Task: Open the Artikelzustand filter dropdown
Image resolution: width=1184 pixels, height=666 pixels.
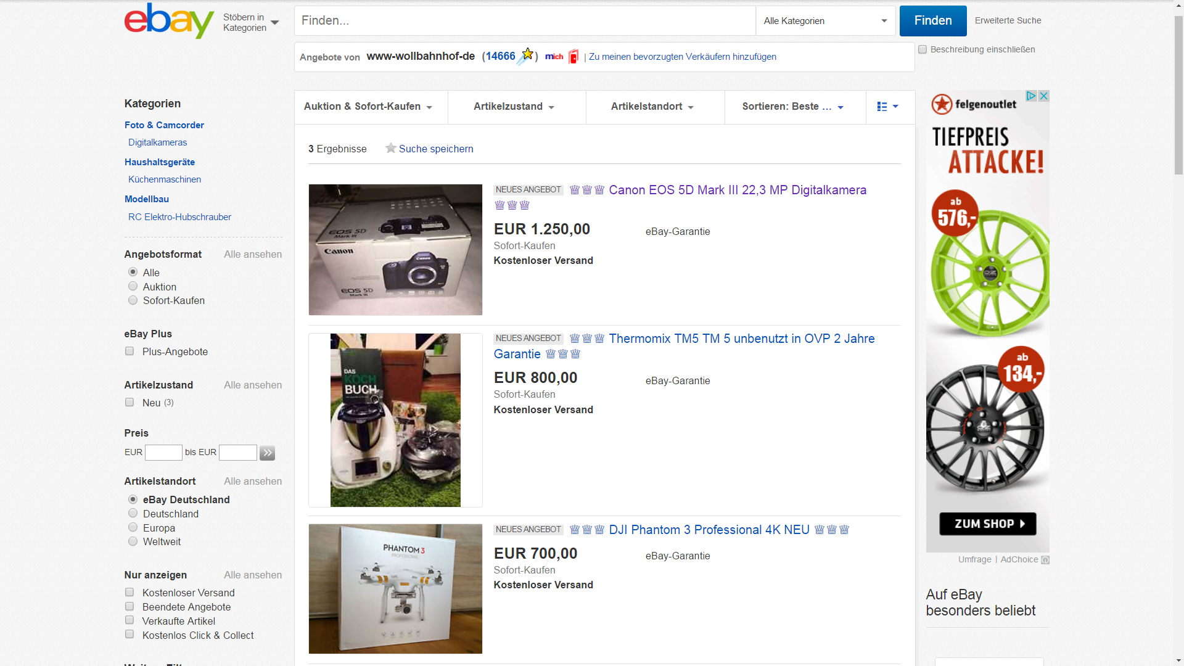Action: pyautogui.click(x=514, y=107)
